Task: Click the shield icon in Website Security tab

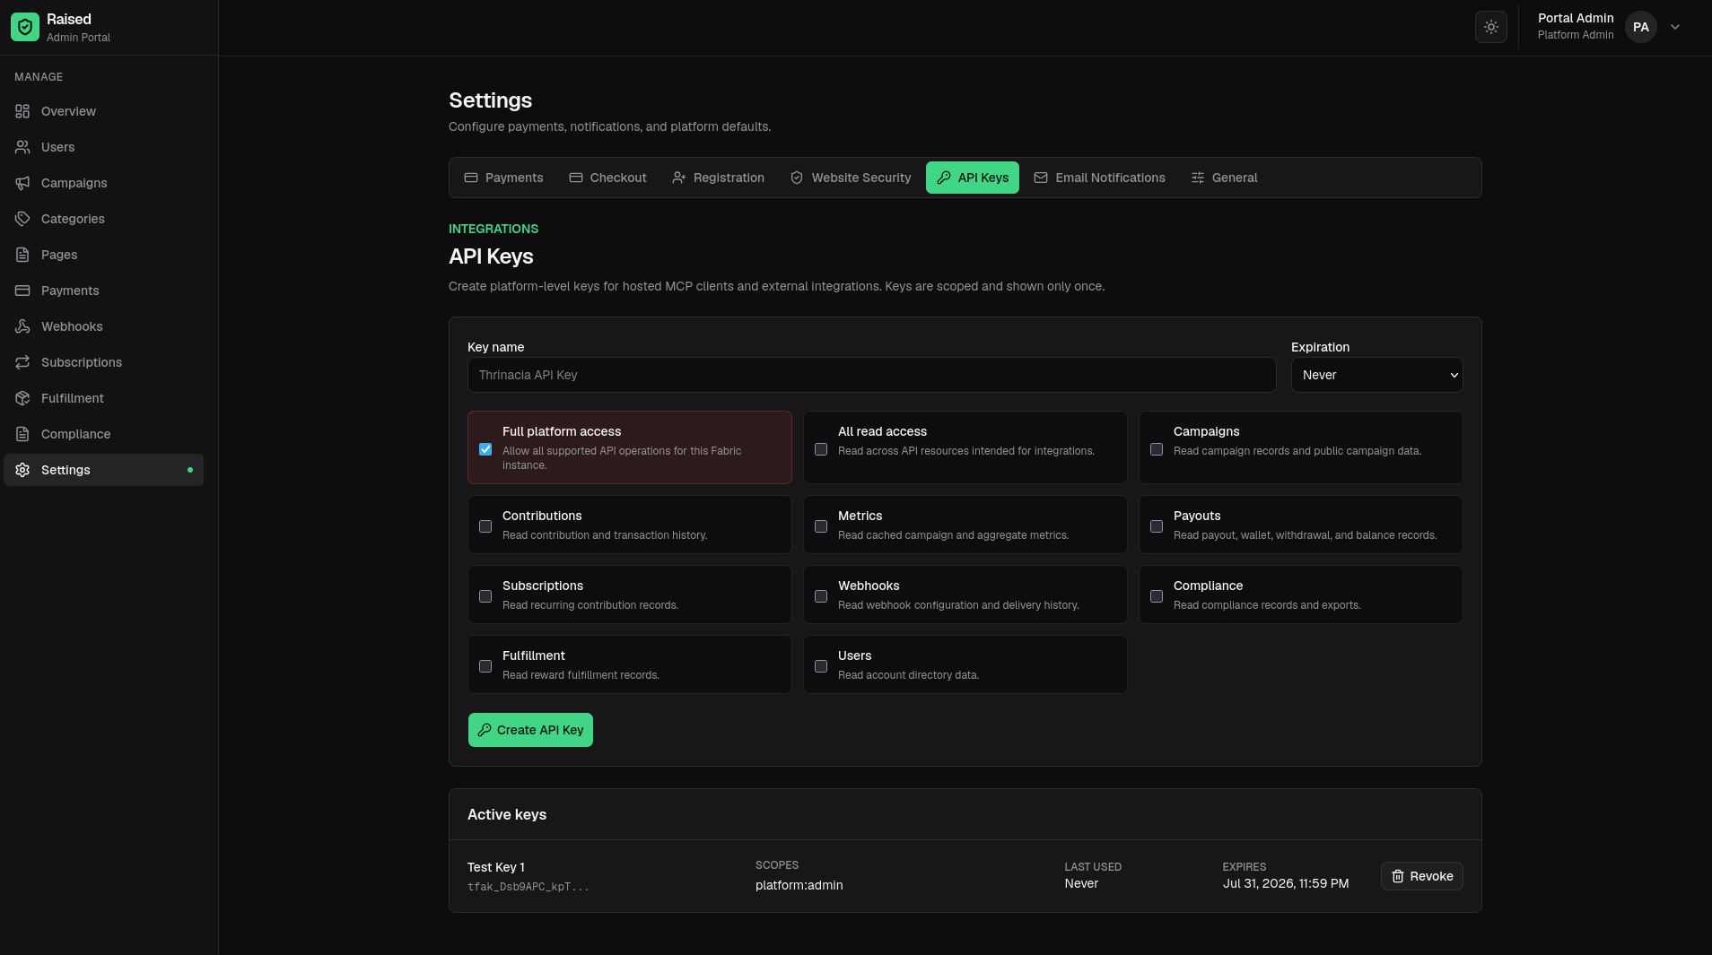Action: 797,178
